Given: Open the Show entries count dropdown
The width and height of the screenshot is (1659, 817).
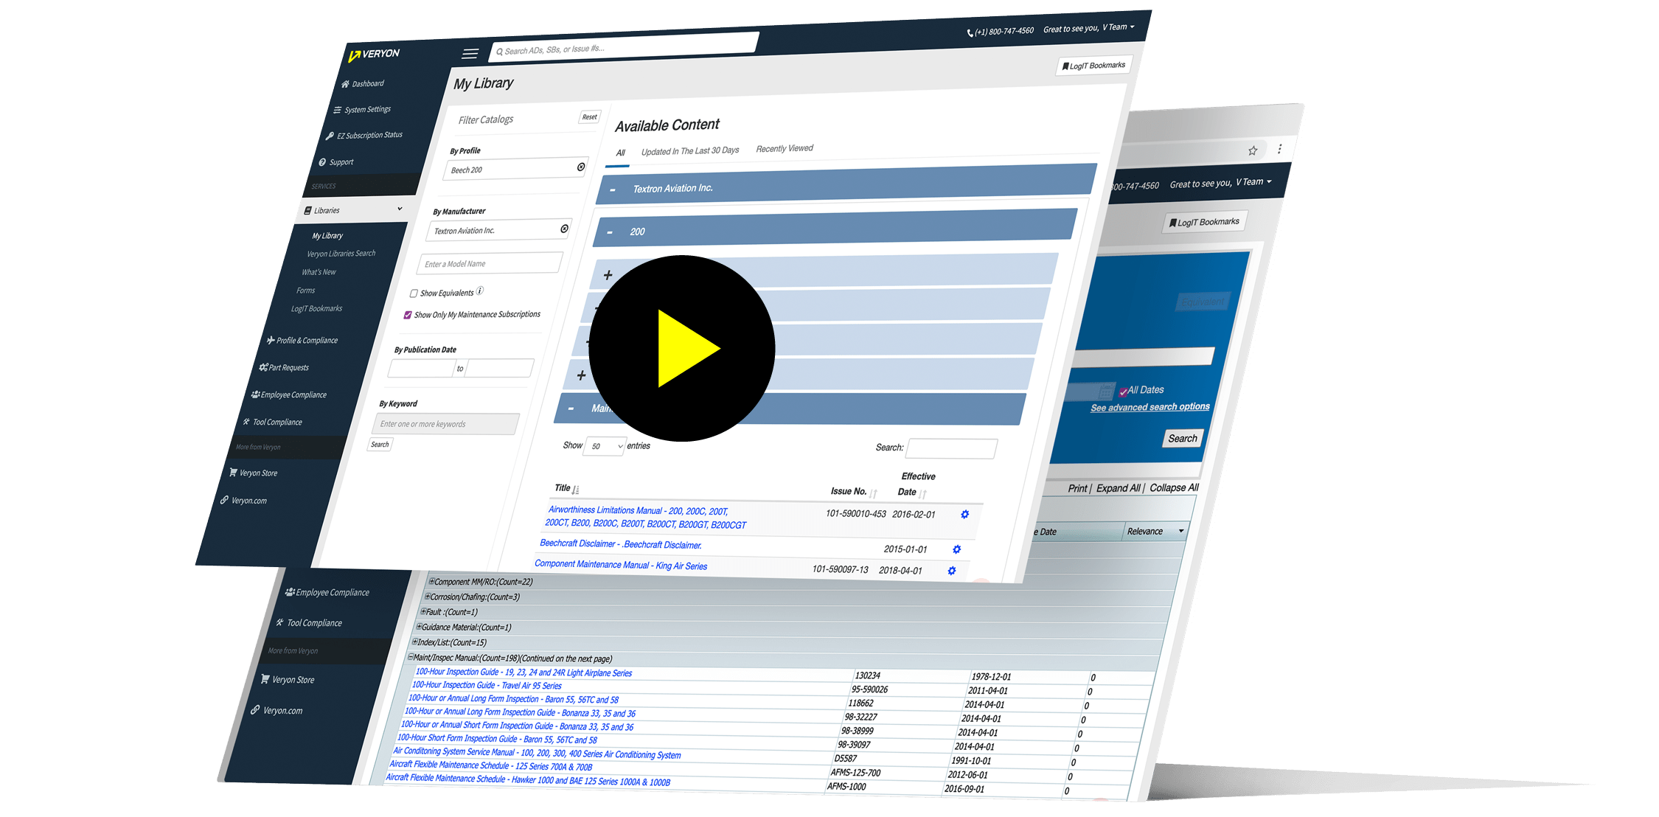Looking at the screenshot, I should pyautogui.click(x=605, y=446).
